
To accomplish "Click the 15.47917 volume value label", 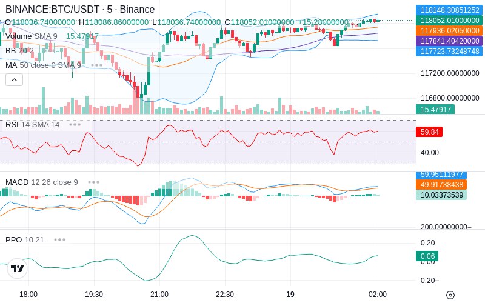I will [x=435, y=109].
